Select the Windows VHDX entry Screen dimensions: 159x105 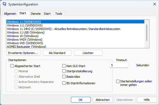(x=75, y=40)
